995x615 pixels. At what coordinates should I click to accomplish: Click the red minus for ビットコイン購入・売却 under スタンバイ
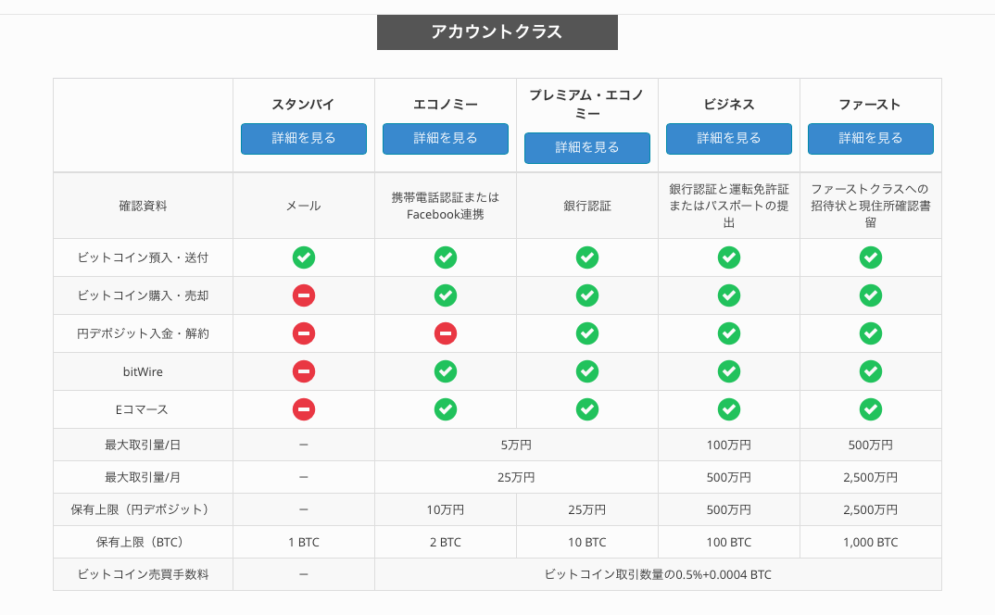(304, 295)
